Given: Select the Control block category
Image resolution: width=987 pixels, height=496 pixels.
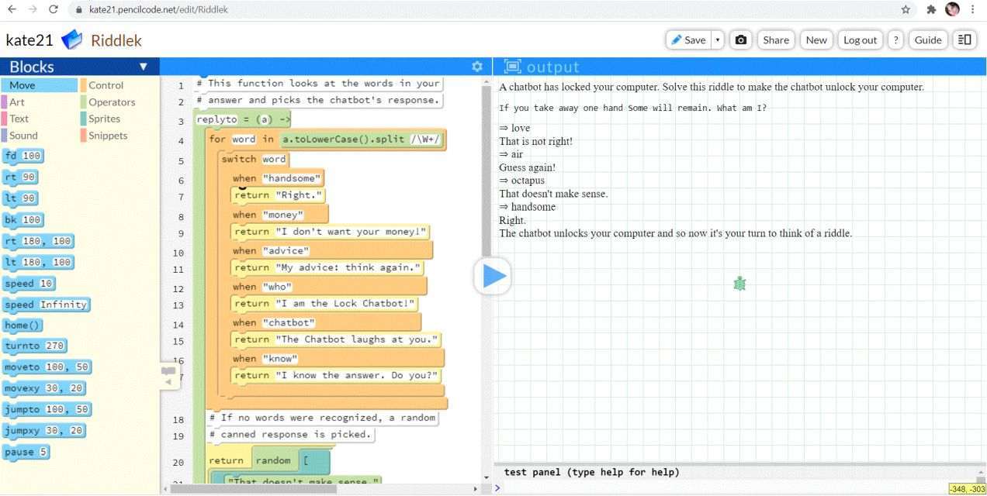Looking at the screenshot, I should point(106,85).
